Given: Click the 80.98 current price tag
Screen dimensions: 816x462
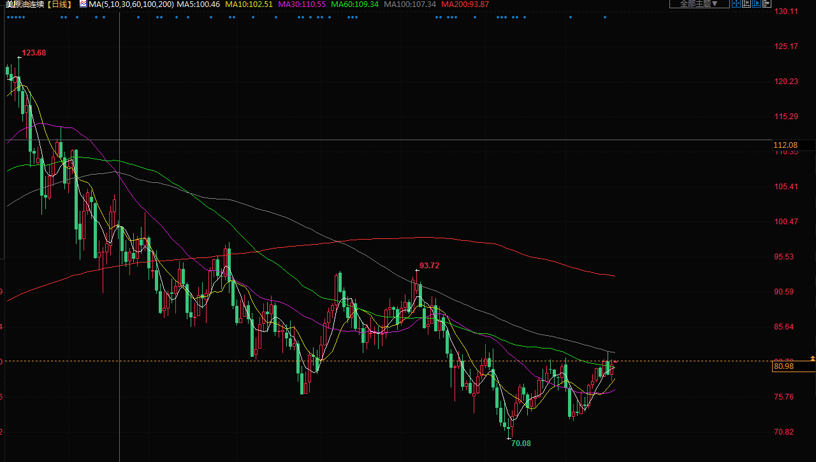Looking at the screenshot, I should pos(783,366).
